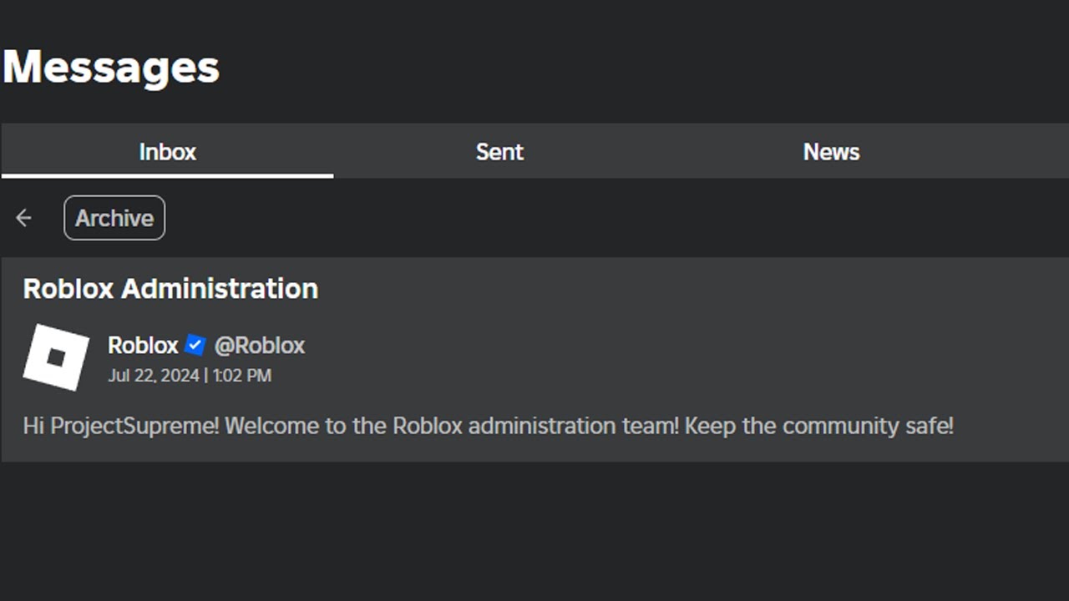Screen dimensions: 1069x601
Task: Archive this message
Action: click(x=114, y=218)
